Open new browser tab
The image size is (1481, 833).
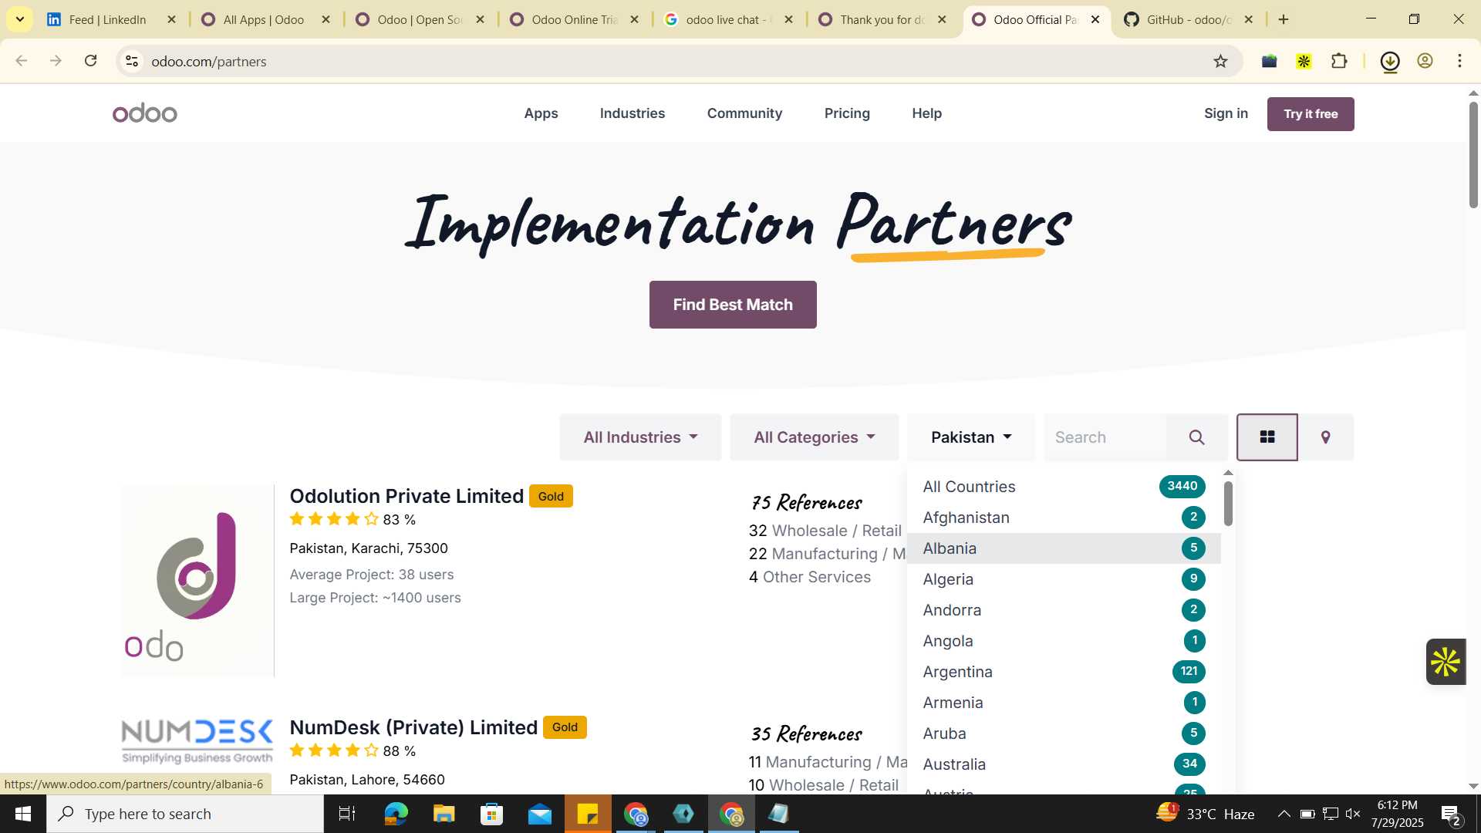click(1284, 19)
